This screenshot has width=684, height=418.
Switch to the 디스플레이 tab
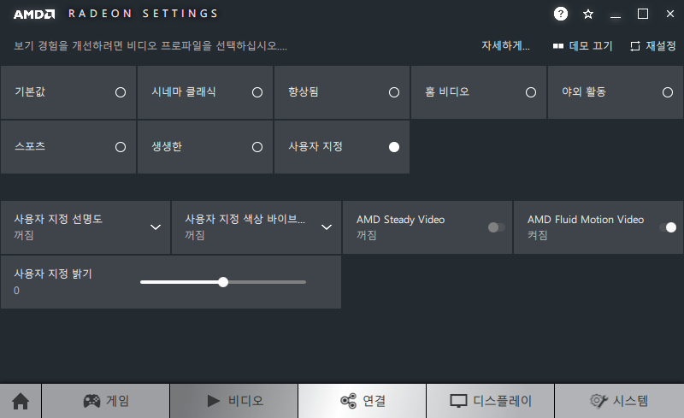(490, 401)
